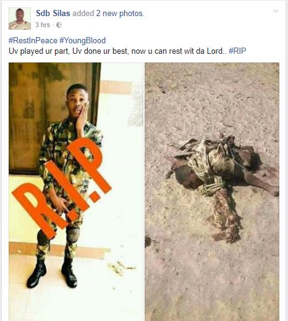Open post options chevron menu
This screenshot has height=321, width=288.
click(x=275, y=11)
